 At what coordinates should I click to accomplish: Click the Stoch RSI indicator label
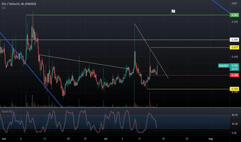(7, 112)
